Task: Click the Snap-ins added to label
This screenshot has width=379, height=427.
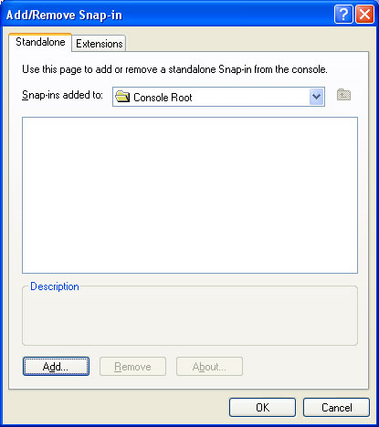Action: 62,95
